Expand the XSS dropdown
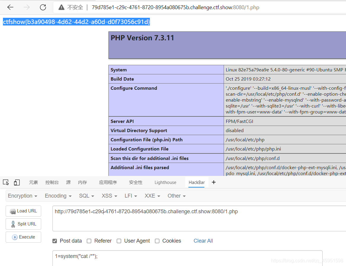The height and width of the screenshot is (266, 346). click(109, 196)
